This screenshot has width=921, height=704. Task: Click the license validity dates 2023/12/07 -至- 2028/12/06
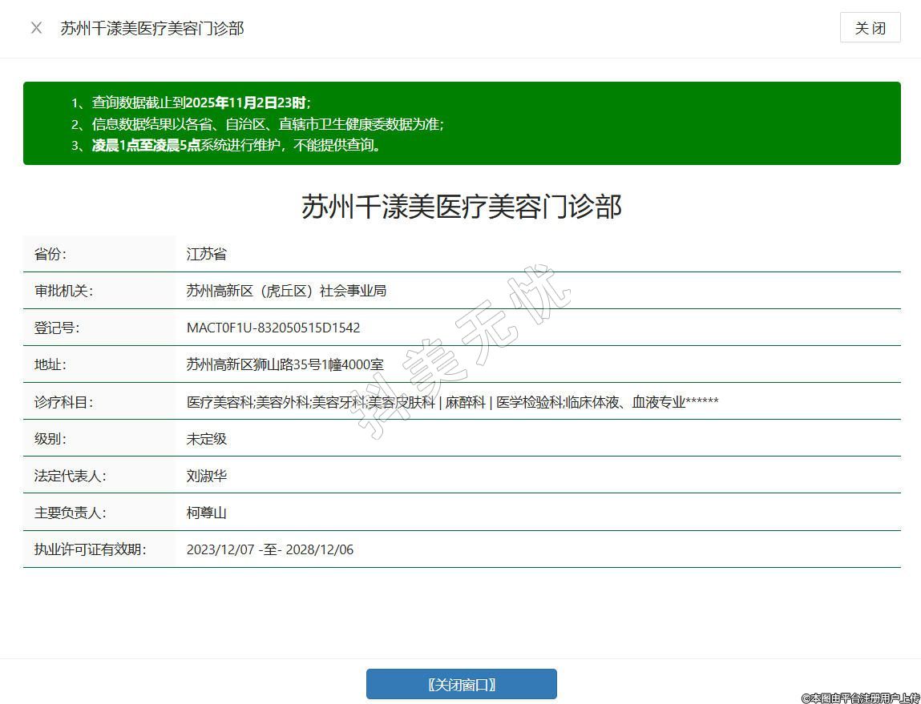[269, 549]
